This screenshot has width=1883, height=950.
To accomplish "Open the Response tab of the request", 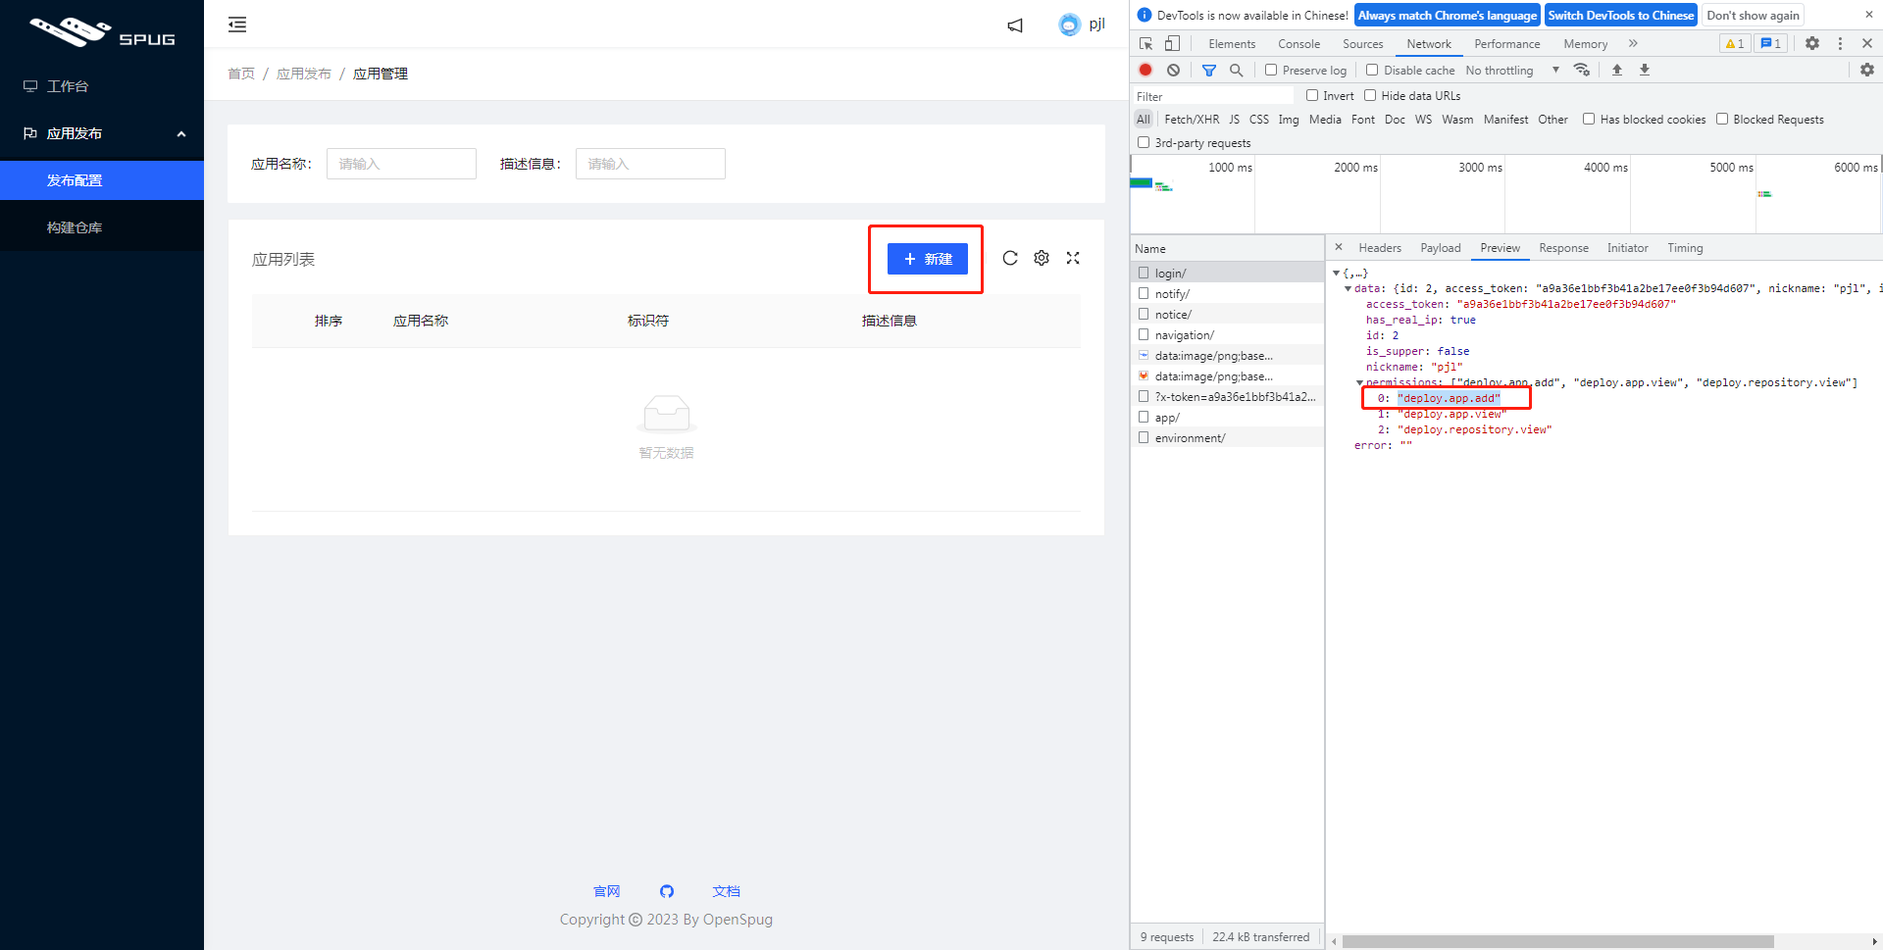I will pos(1563,247).
